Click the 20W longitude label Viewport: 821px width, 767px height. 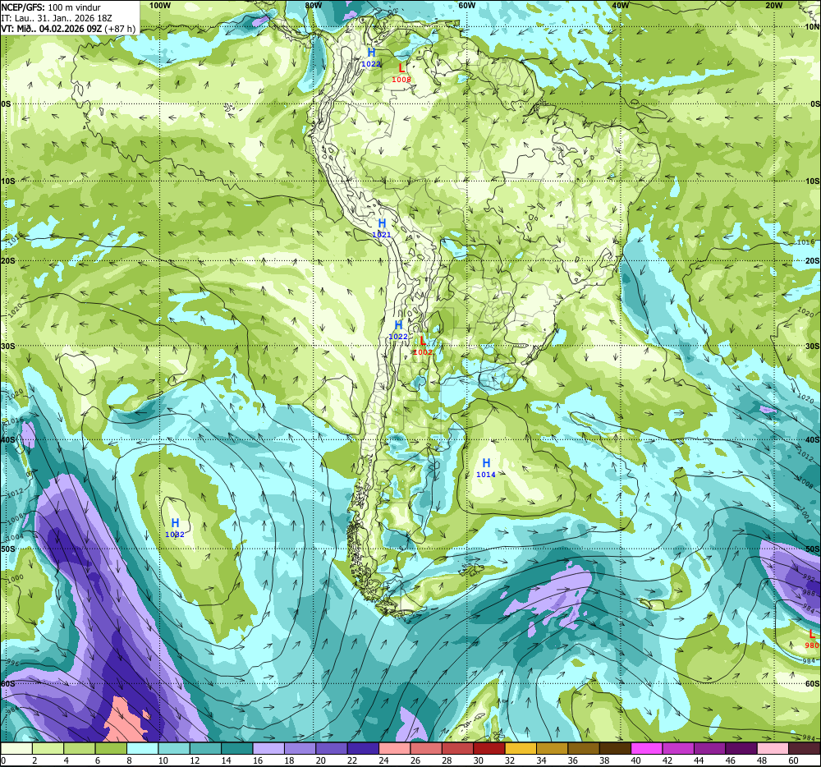[773, 5]
